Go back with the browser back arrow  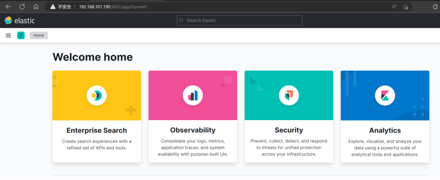tap(8, 6)
